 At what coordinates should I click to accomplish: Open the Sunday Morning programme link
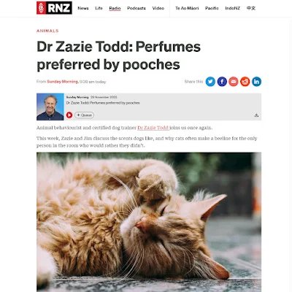(x=63, y=82)
